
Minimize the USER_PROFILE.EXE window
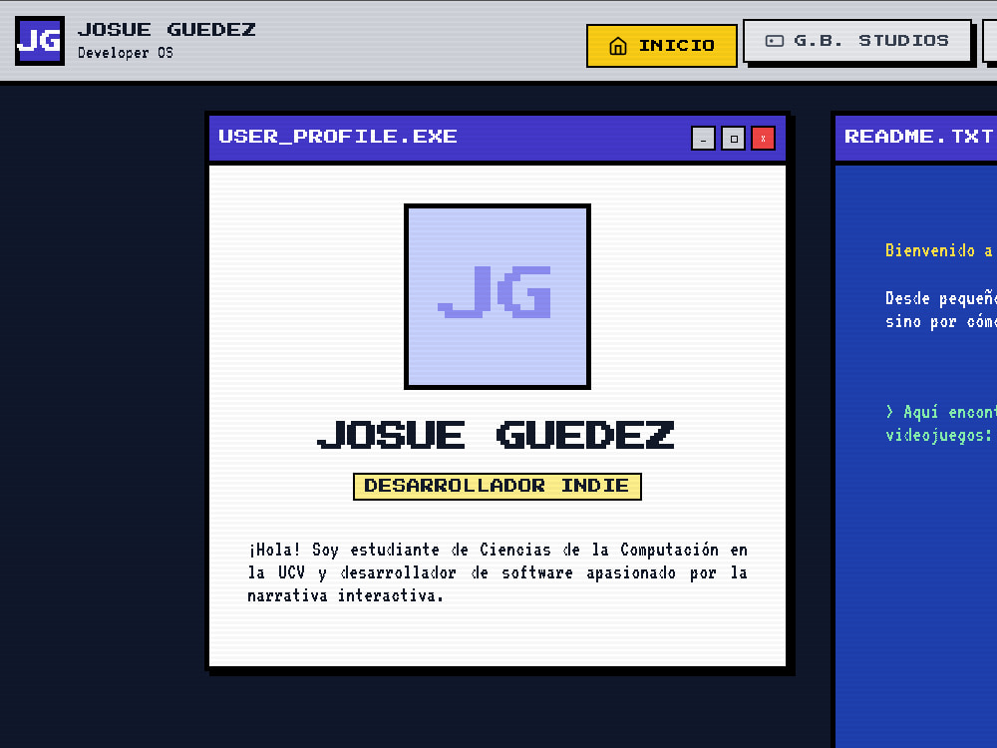703,138
